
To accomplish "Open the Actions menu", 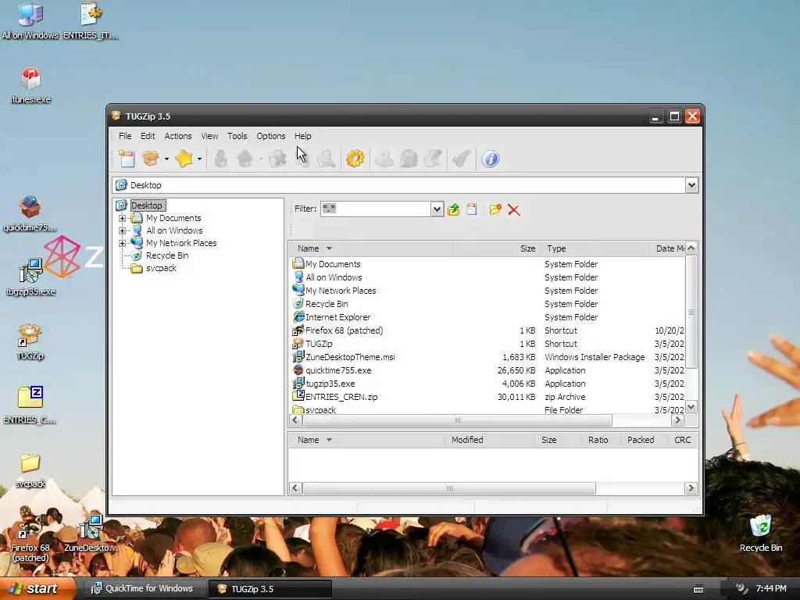I will (178, 136).
